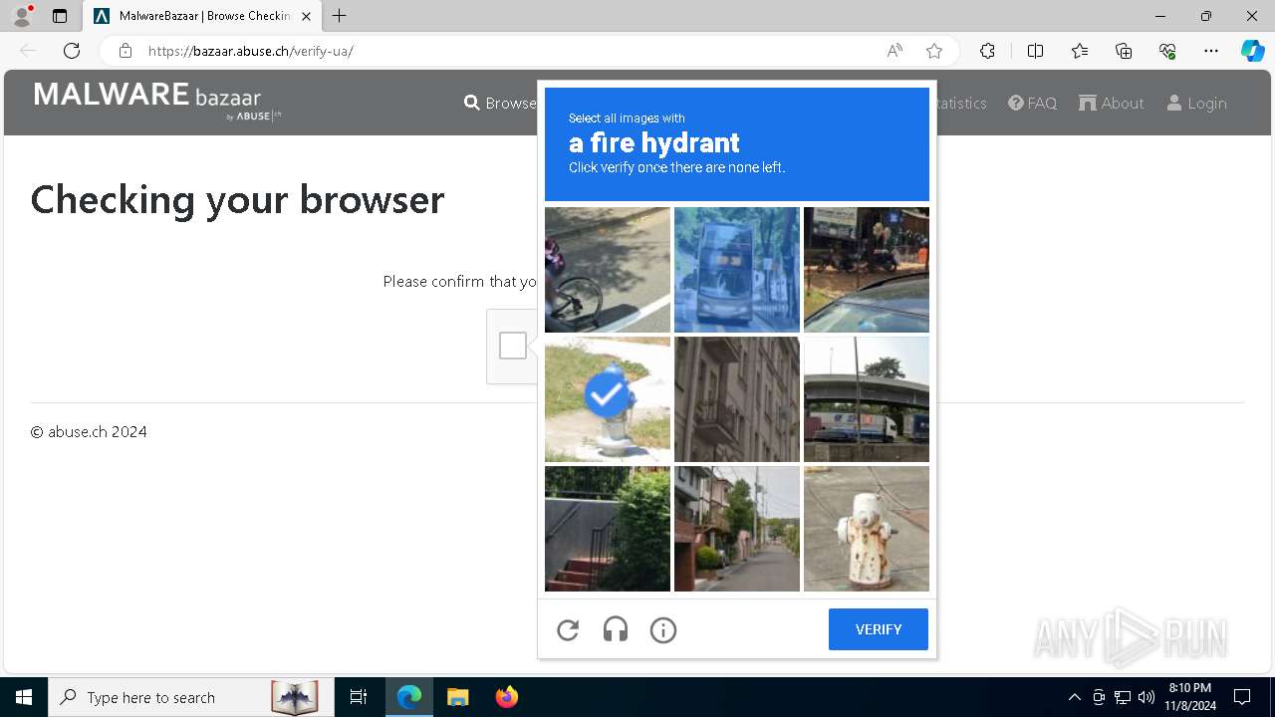The image size is (1275, 717).
Task: Open the FAQ navigation link
Action: point(1032,103)
